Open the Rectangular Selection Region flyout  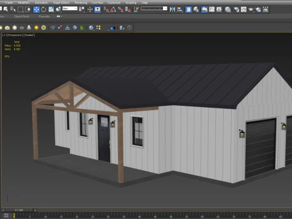point(20,9)
